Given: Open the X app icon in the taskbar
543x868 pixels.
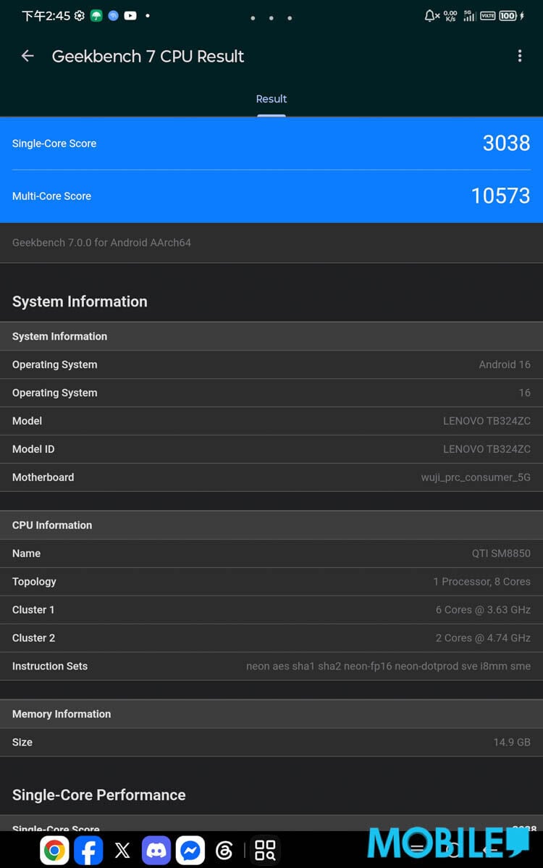Looking at the screenshot, I should coord(122,850).
